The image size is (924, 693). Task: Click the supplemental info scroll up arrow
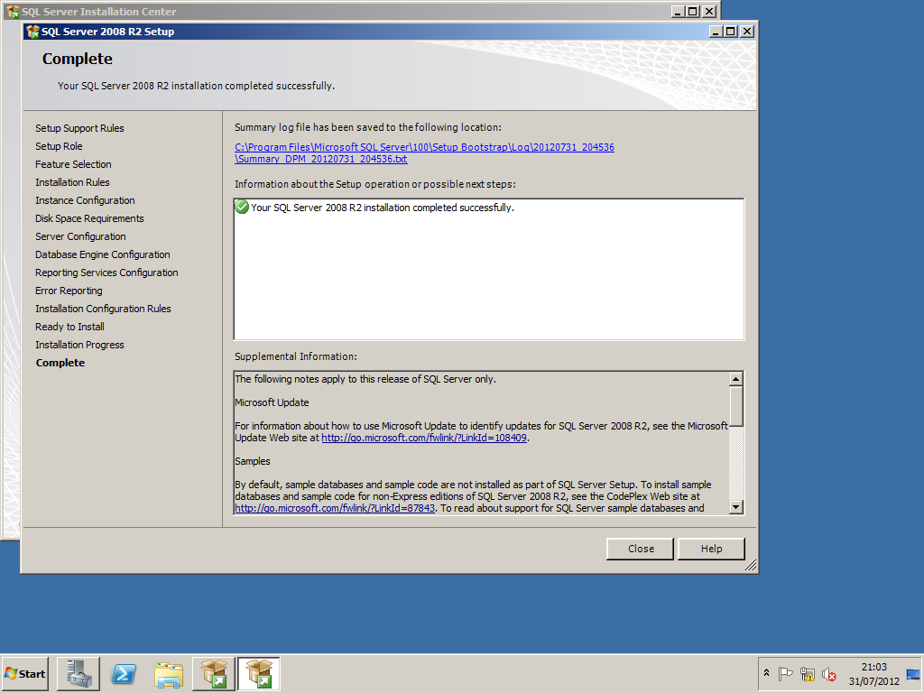[x=736, y=379]
